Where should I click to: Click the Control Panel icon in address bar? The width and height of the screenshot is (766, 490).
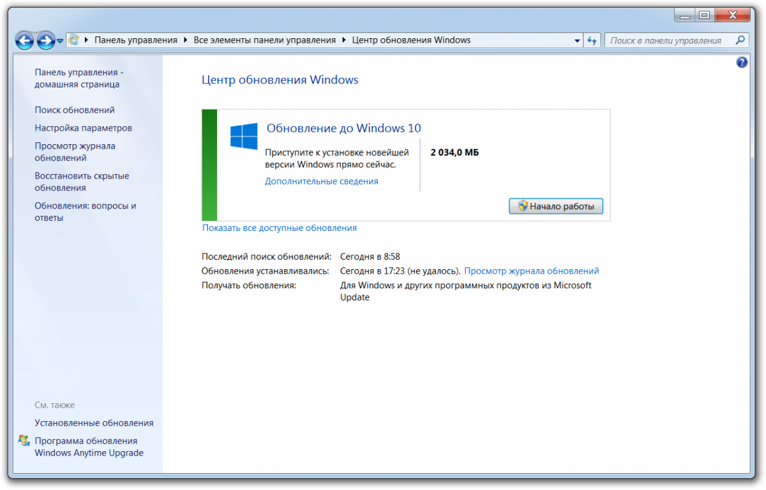tap(73, 40)
